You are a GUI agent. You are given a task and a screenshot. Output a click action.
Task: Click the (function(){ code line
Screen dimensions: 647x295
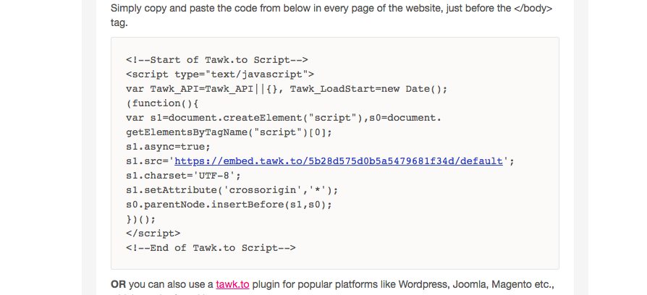pyautogui.click(x=157, y=103)
